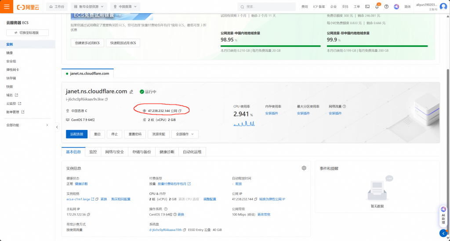Click 创建更多试用ECS button
Image resolution: width=450 pixels, height=241 pixels.
(87, 43)
